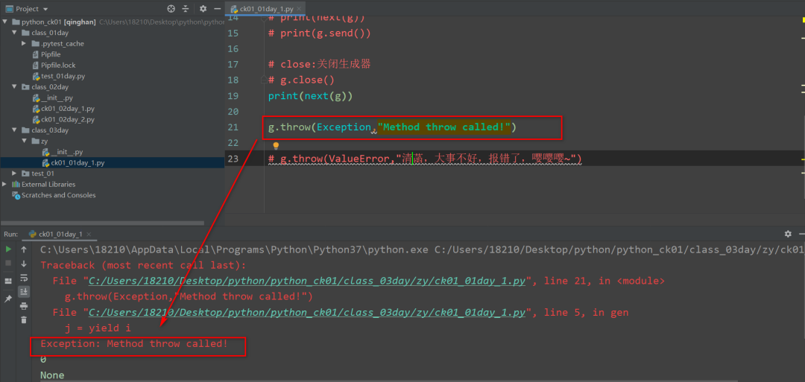Toggle scroll to end in Run console

click(24, 292)
